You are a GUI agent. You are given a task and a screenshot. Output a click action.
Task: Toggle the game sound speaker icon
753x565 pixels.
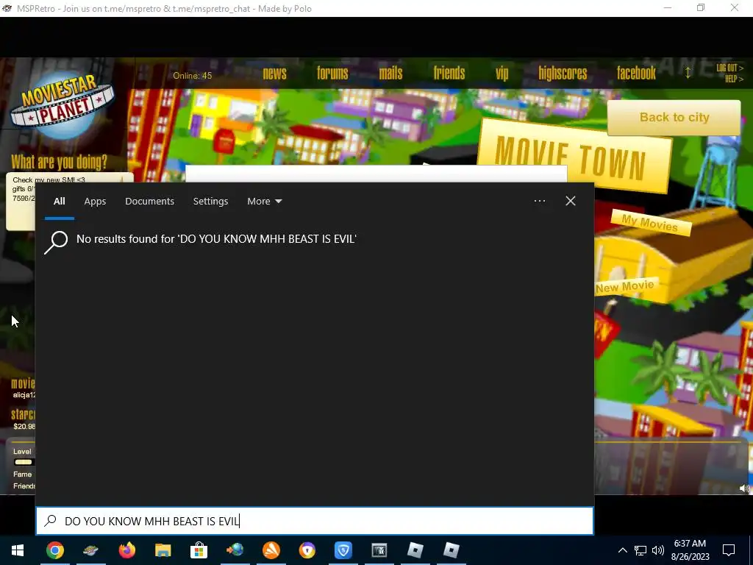(x=744, y=488)
